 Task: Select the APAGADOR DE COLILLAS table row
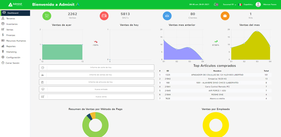215,75
